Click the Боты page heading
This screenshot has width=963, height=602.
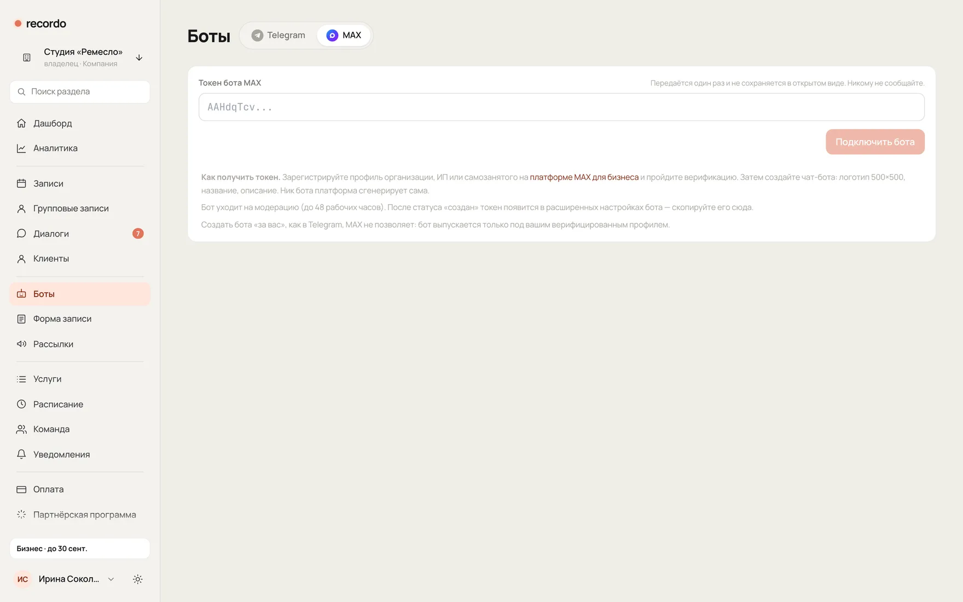tap(208, 36)
